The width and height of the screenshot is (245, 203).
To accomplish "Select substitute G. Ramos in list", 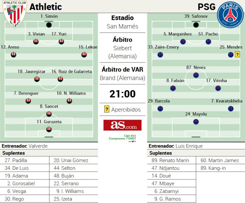I will click(x=167, y=199).
